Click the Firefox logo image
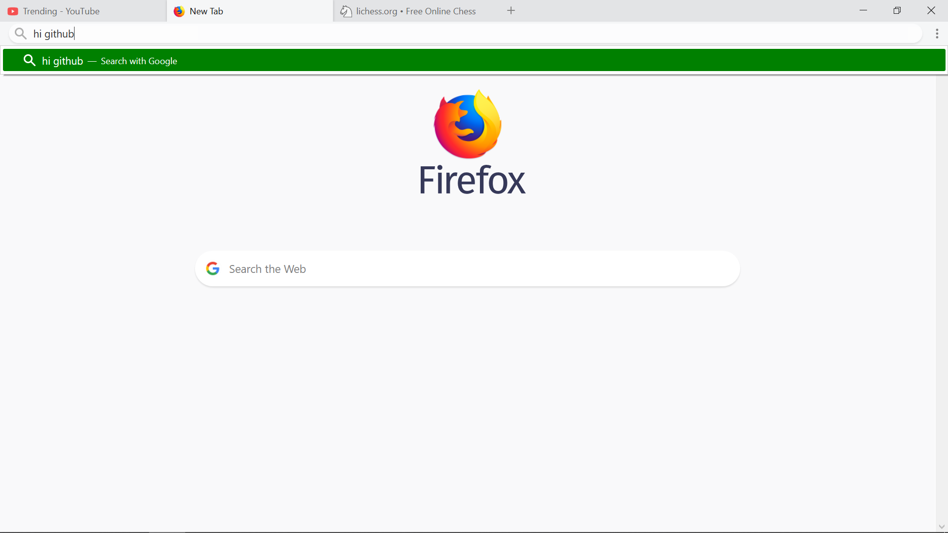This screenshot has width=948, height=533. [x=468, y=124]
